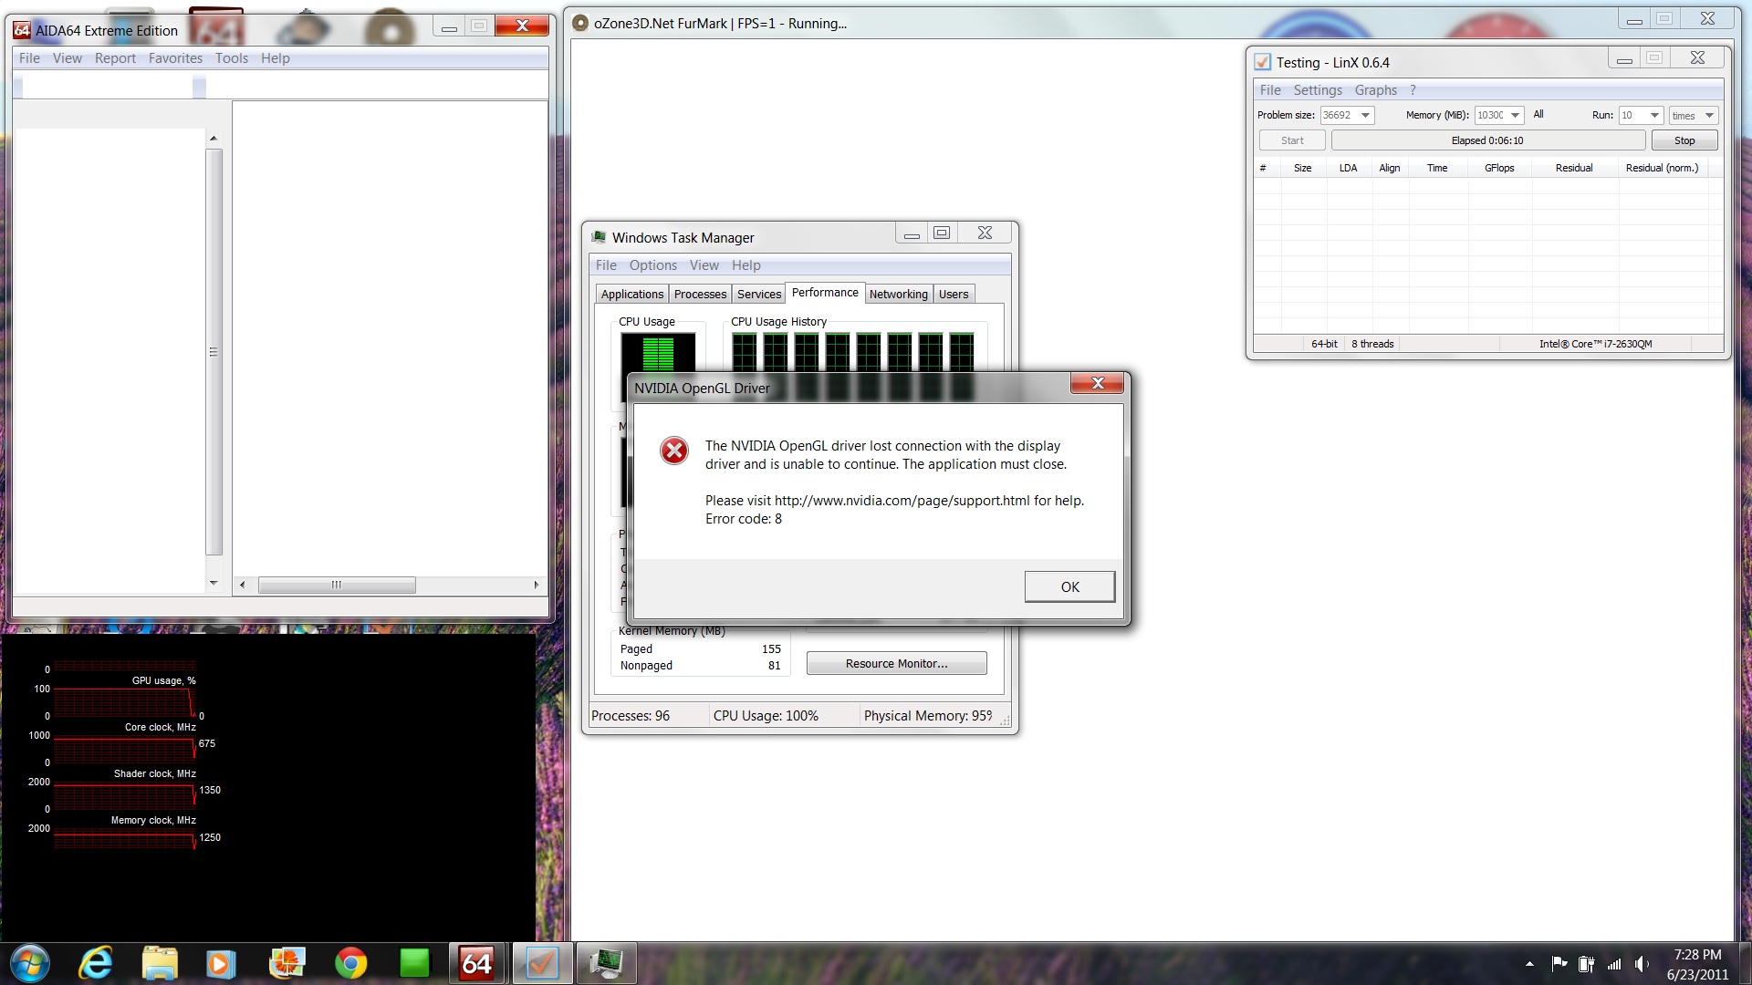Select Performance tab in Task Manager
The height and width of the screenshot is (985, 1752).
pos(825,292)
